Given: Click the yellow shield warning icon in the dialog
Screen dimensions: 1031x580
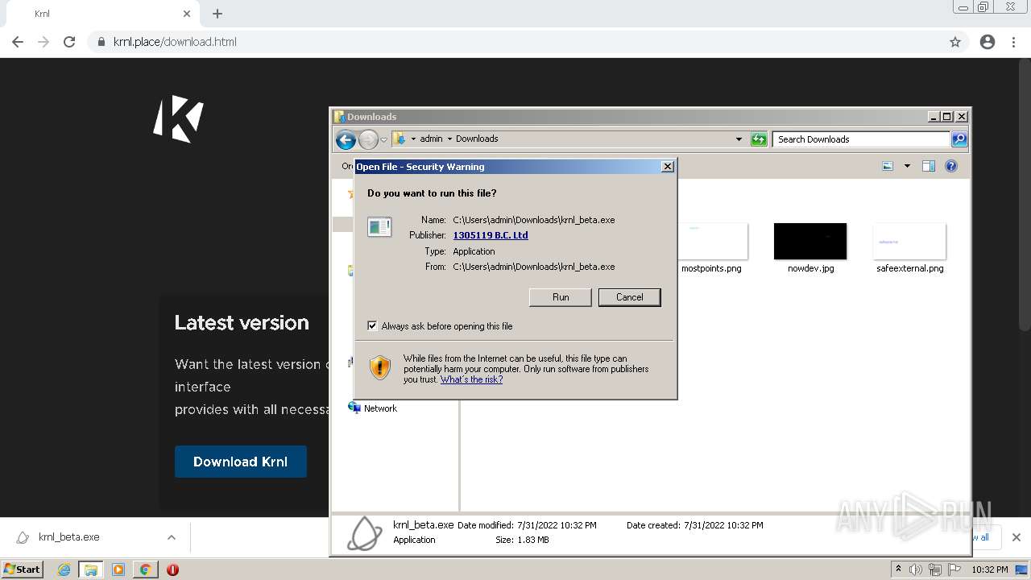Looking at the screenshot, I should coord(380,367).
